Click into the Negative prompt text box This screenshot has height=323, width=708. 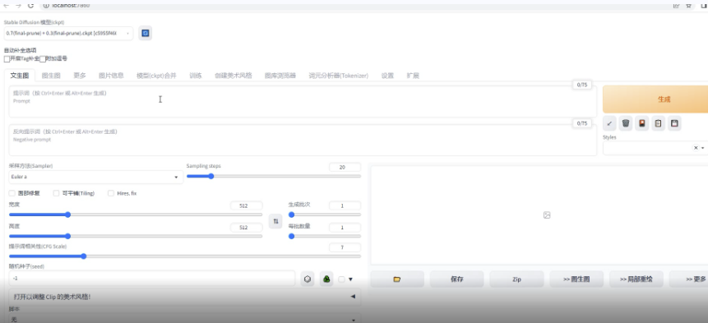point(303,140)
